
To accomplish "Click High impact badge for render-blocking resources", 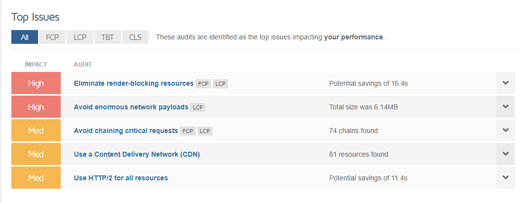I will pos(36,83).
